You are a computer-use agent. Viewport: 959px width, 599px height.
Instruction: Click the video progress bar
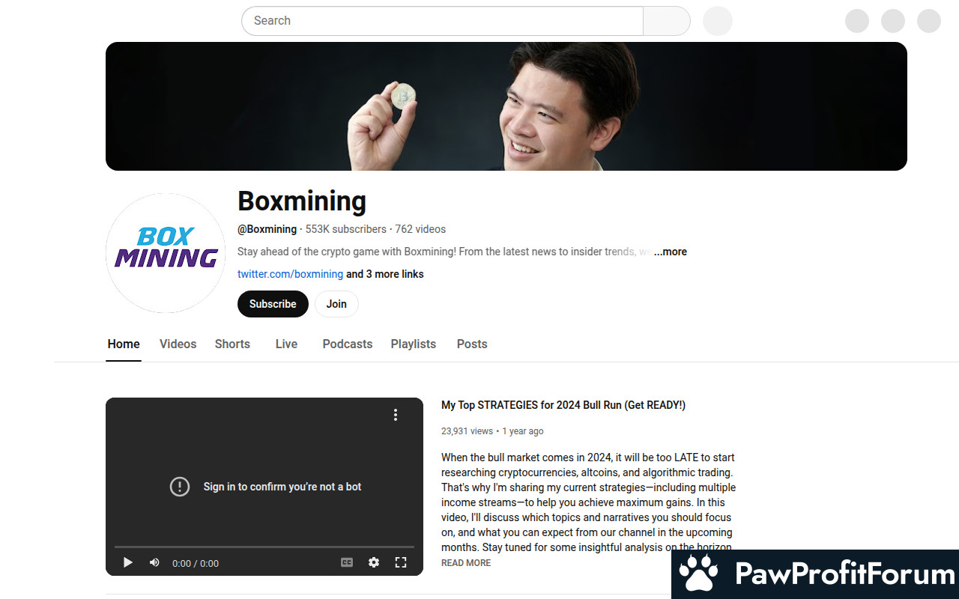pos(264,547)
